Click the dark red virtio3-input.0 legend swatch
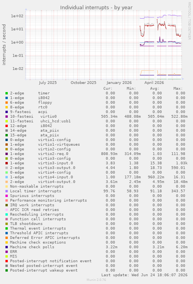Viewport: 193px width, 284px height. [x=7, y=163]
